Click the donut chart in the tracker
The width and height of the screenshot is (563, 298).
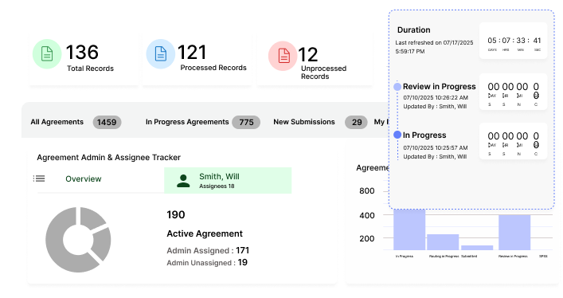[x=78, y=239]
